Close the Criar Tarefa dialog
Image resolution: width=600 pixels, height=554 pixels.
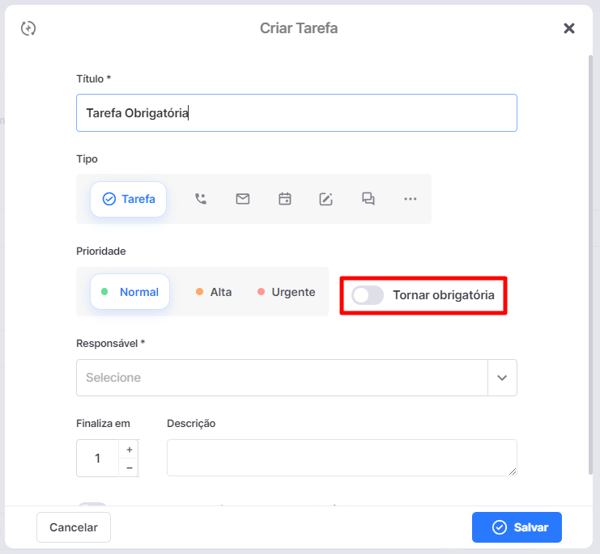point(569,28)
